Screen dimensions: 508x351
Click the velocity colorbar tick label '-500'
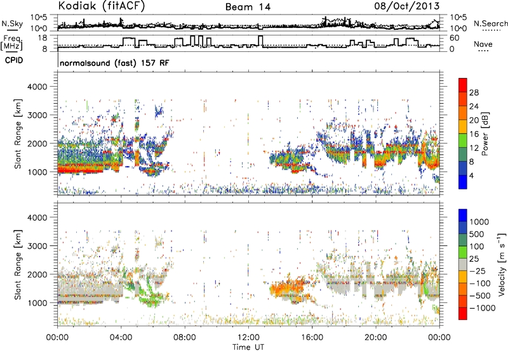[480, 296]
